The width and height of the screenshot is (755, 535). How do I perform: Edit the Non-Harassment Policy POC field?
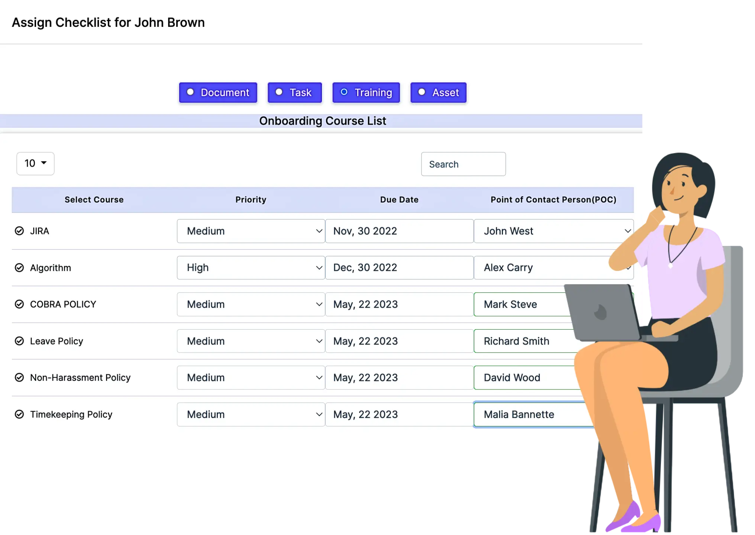point(553,377)
